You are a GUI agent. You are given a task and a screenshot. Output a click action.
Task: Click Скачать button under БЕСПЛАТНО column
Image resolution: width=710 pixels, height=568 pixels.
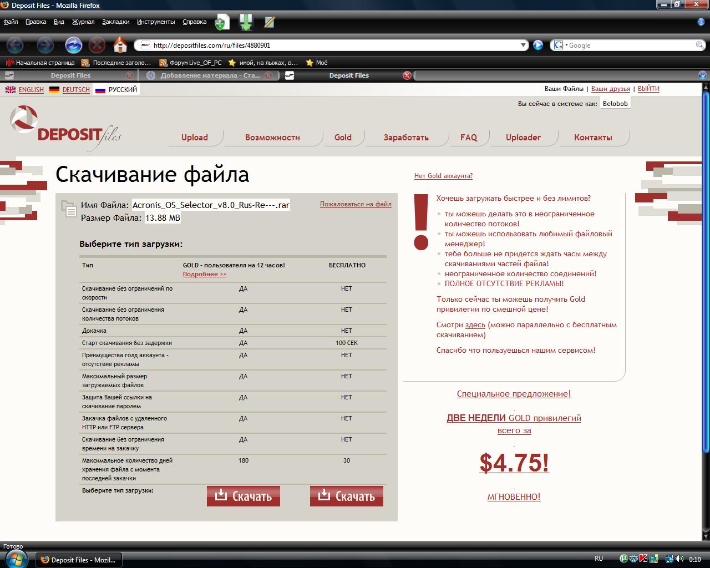(347, 496)
